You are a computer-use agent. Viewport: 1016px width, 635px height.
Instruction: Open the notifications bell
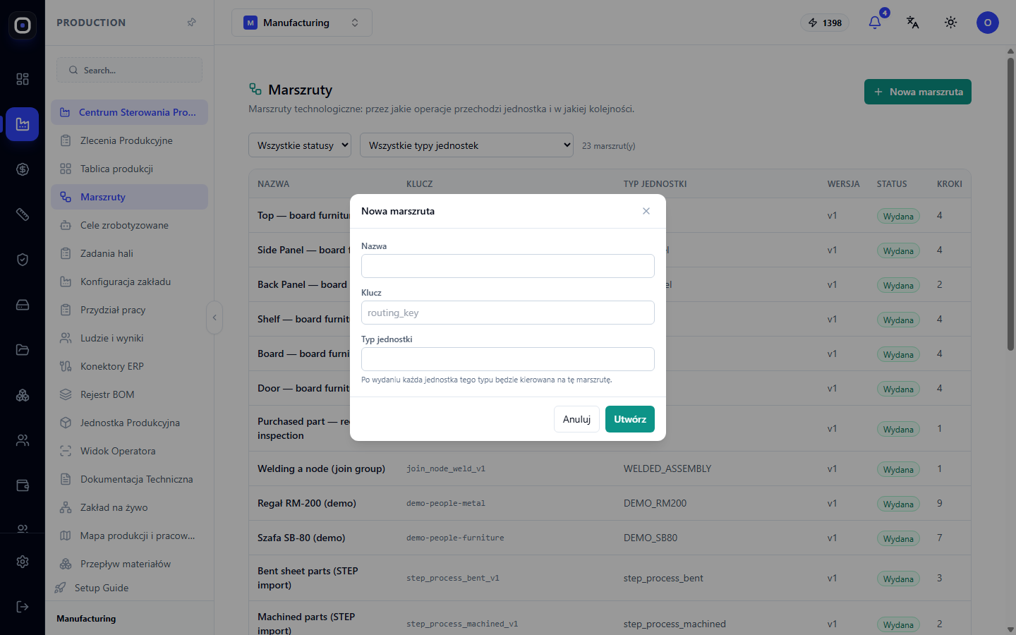875,23
